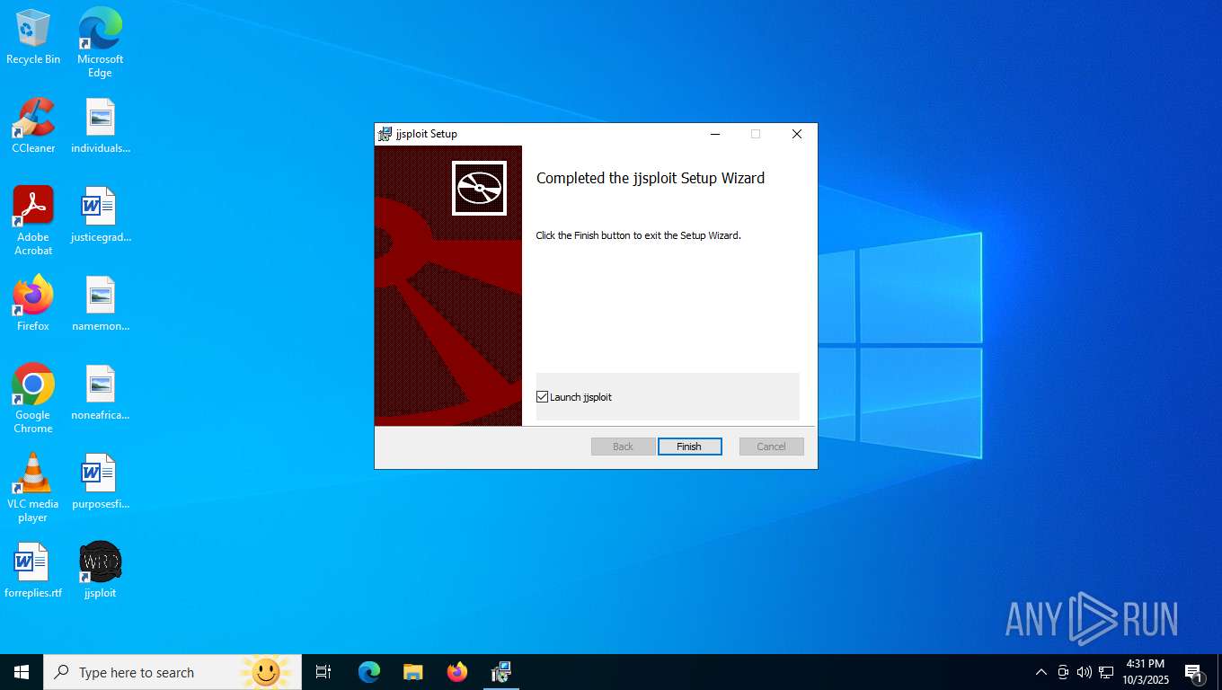Open Task View from the taskbar
Viewport: 1222px width, 690px height.
323,672
